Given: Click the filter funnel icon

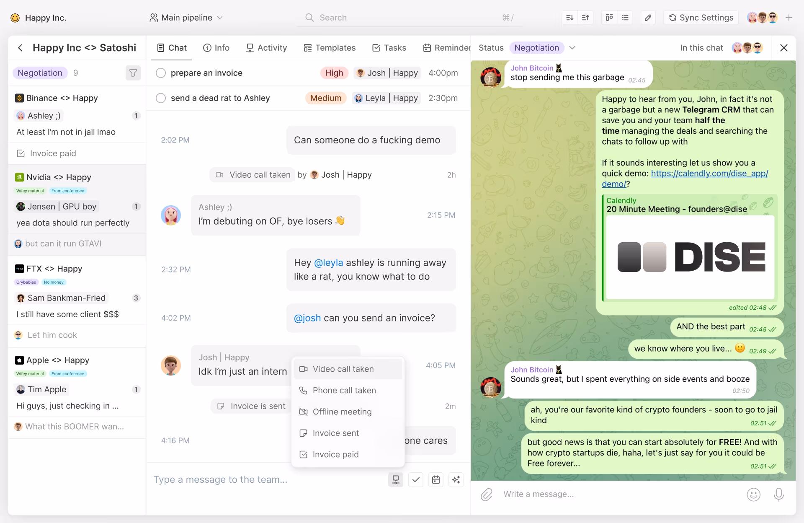Looking at the screenshot, I should (133, 73).
